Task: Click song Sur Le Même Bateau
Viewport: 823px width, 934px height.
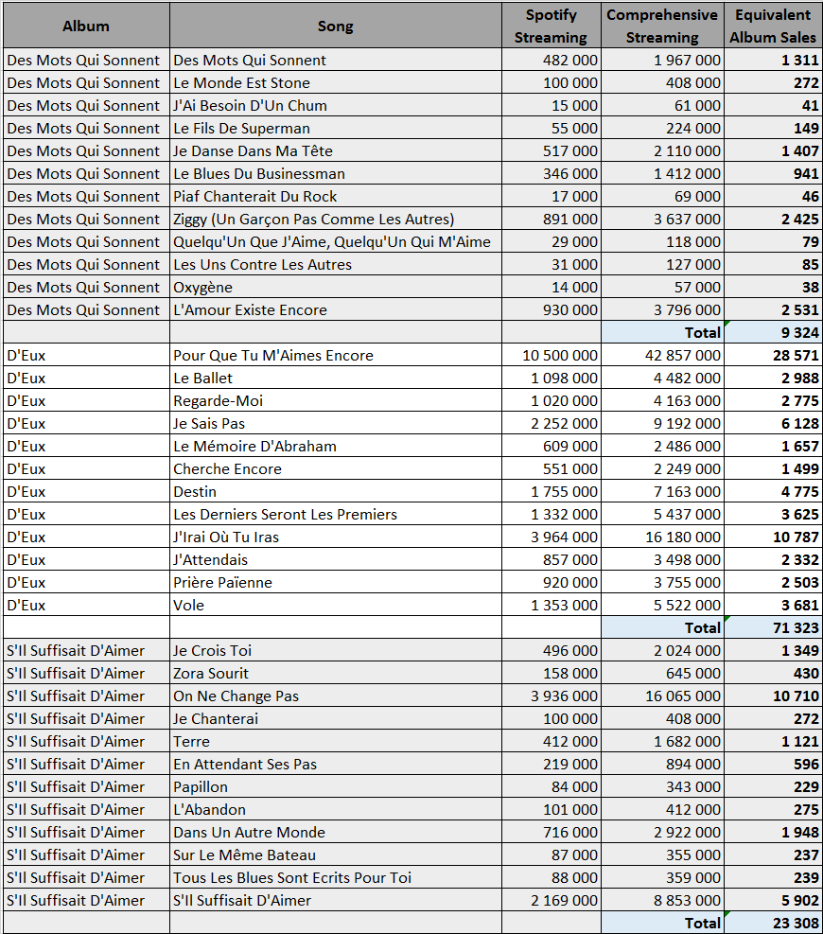Action: click(x=335, y=855)
